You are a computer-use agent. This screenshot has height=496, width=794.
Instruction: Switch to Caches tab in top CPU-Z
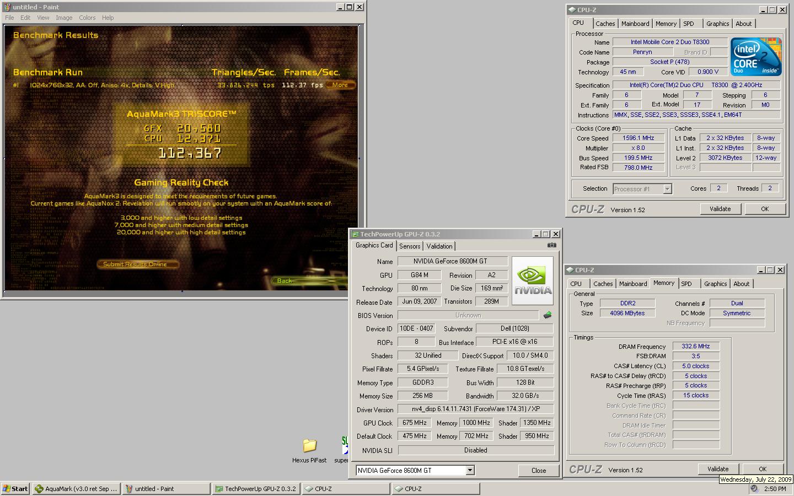coord(605,24)
